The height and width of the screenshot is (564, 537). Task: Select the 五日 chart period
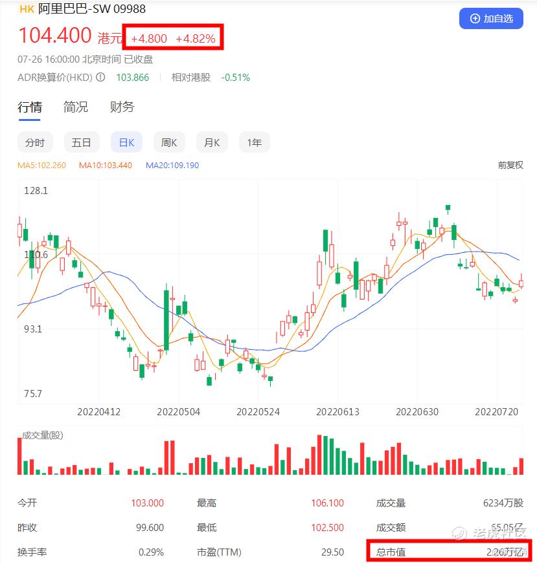point(82,143)
